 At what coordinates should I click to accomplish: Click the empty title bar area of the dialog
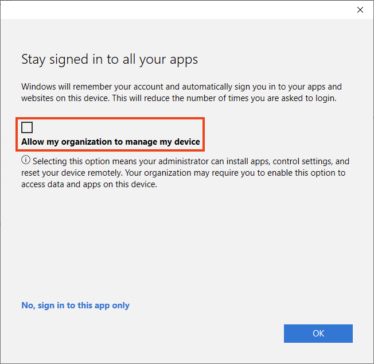172,10
